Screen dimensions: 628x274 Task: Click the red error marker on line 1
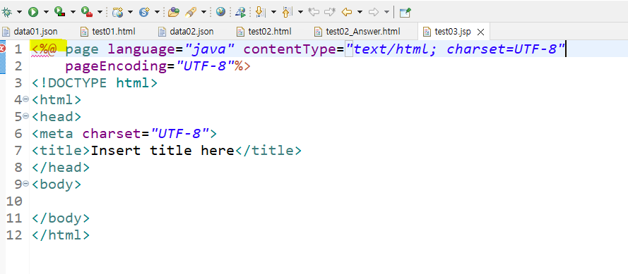coord(2,49)
